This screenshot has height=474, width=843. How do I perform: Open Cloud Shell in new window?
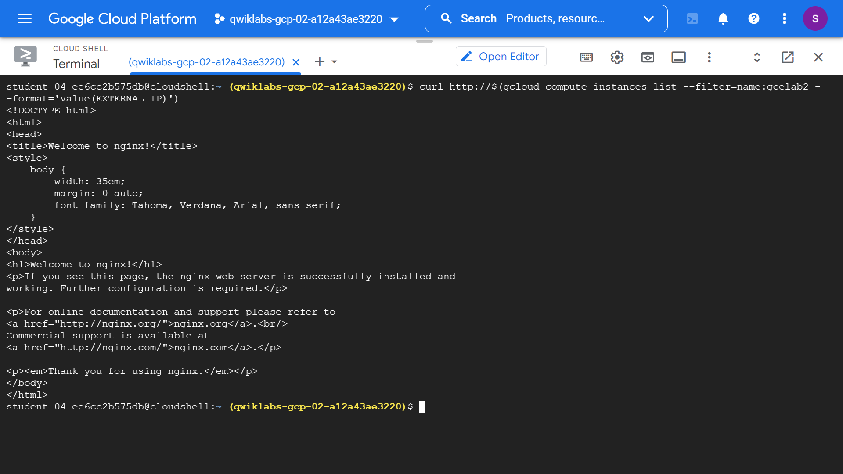tap(788, 57)
